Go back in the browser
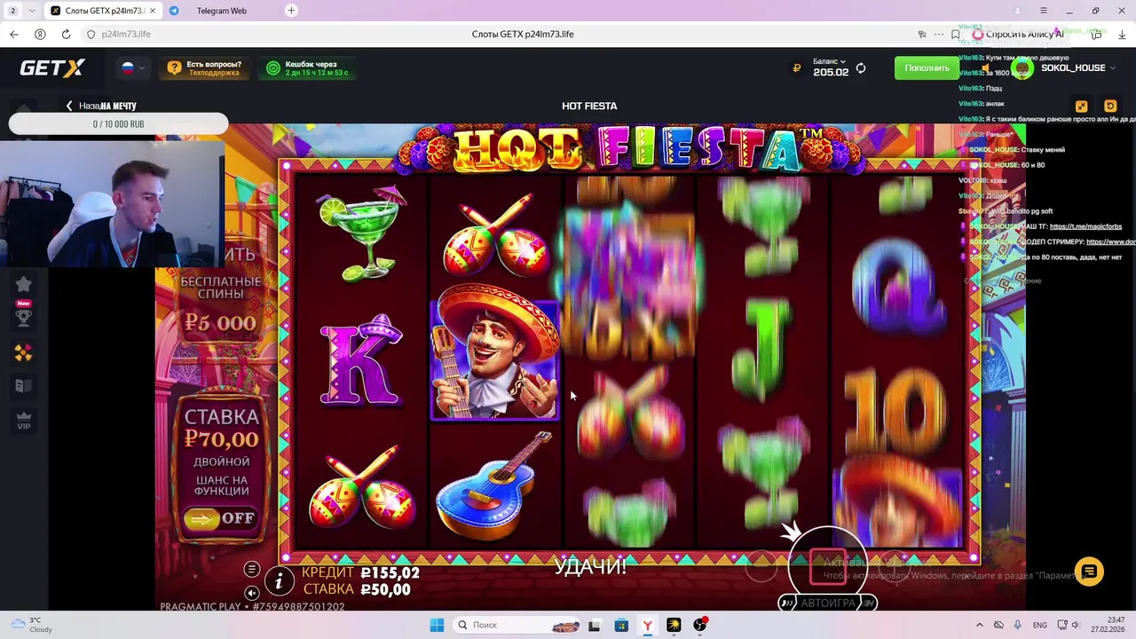 [13, 34]
